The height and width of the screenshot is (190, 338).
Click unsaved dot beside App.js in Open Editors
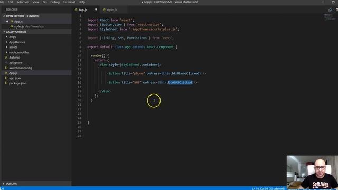(7, 21)
